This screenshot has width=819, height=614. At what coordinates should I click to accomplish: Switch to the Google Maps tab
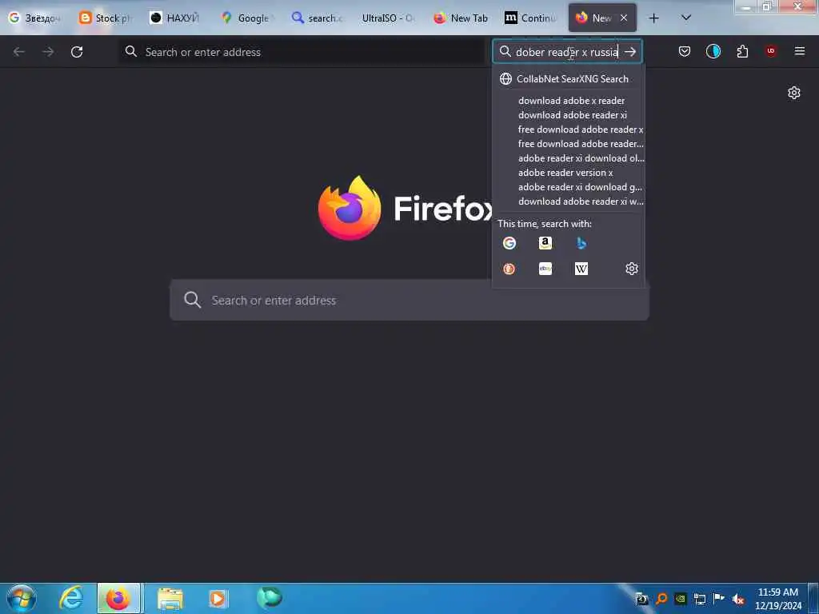246,18
